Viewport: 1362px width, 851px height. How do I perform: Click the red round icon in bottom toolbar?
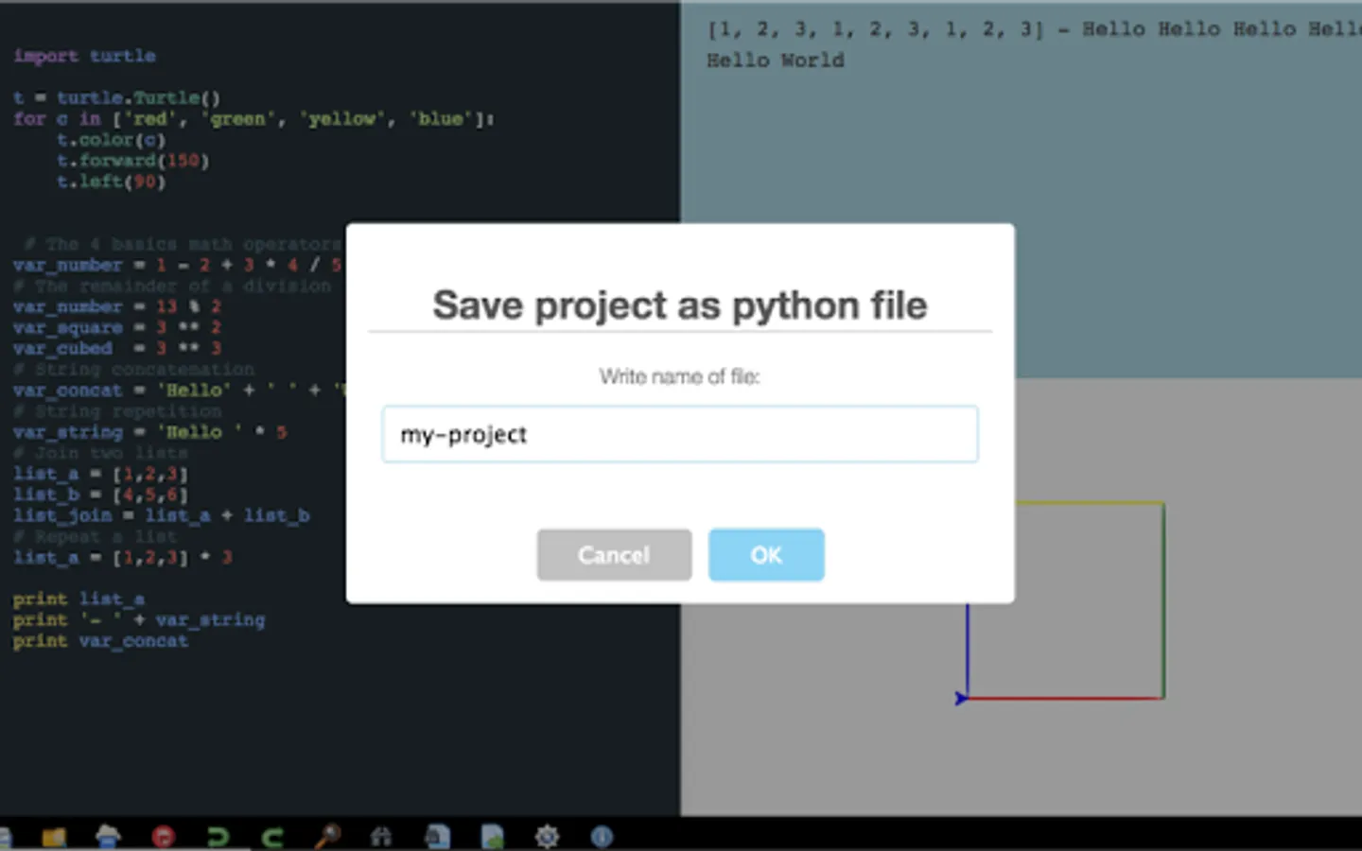(x=164, y=836)
